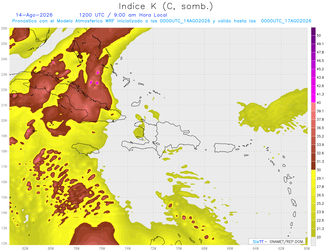Click colorbar value '33.9'

[x=320, y=145]
